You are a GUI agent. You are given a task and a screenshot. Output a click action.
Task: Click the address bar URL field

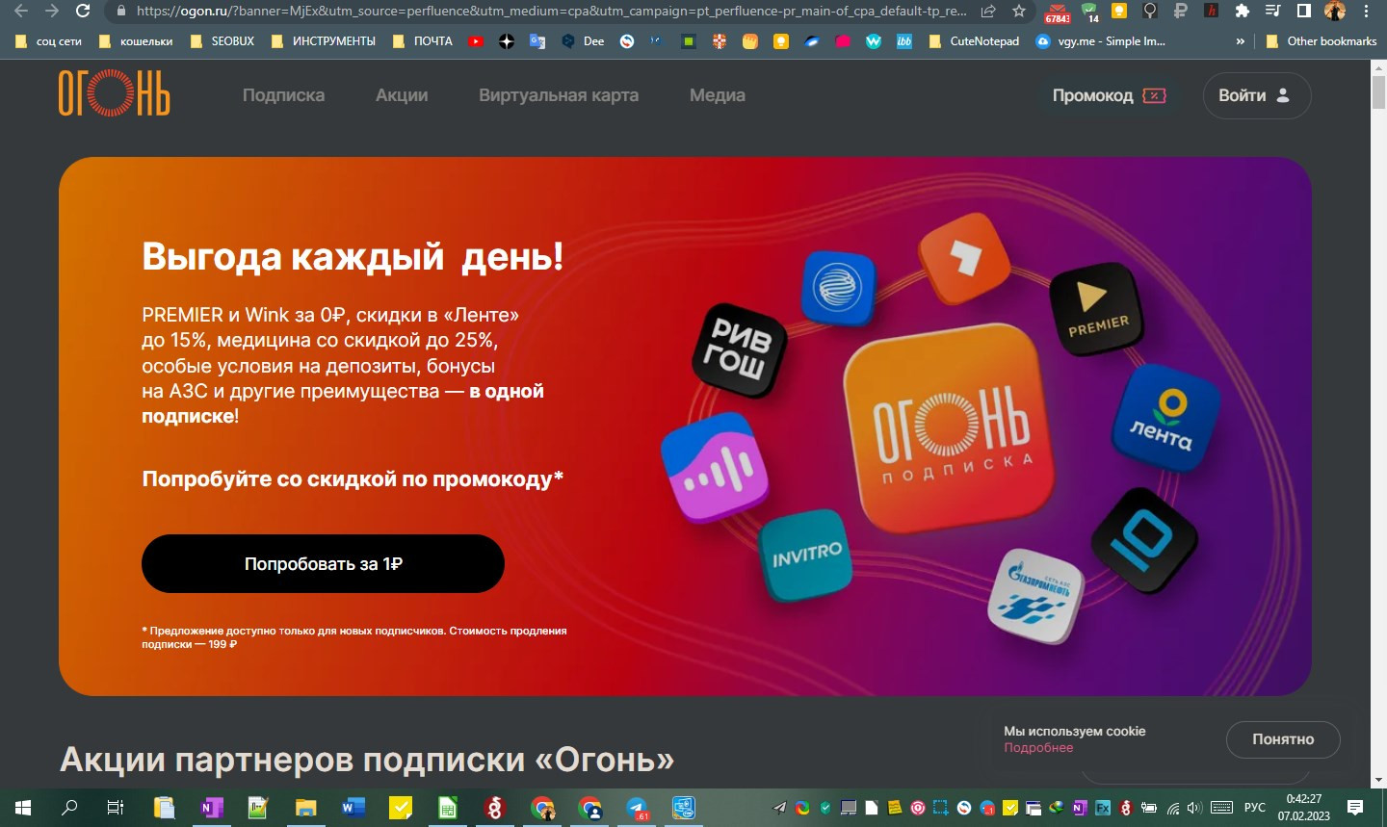pos(549,11)
